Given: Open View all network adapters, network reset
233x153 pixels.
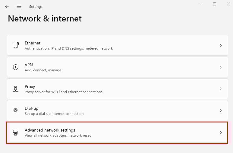Looking at the screenshot, I should point(58,135).
